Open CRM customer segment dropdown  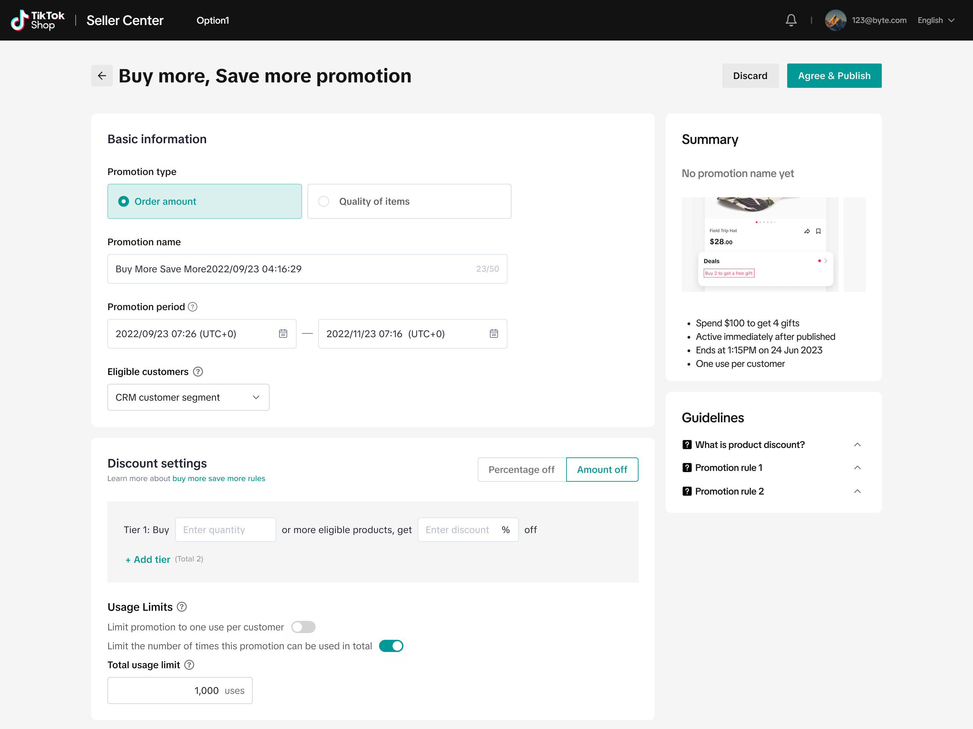tap(188, 397)
